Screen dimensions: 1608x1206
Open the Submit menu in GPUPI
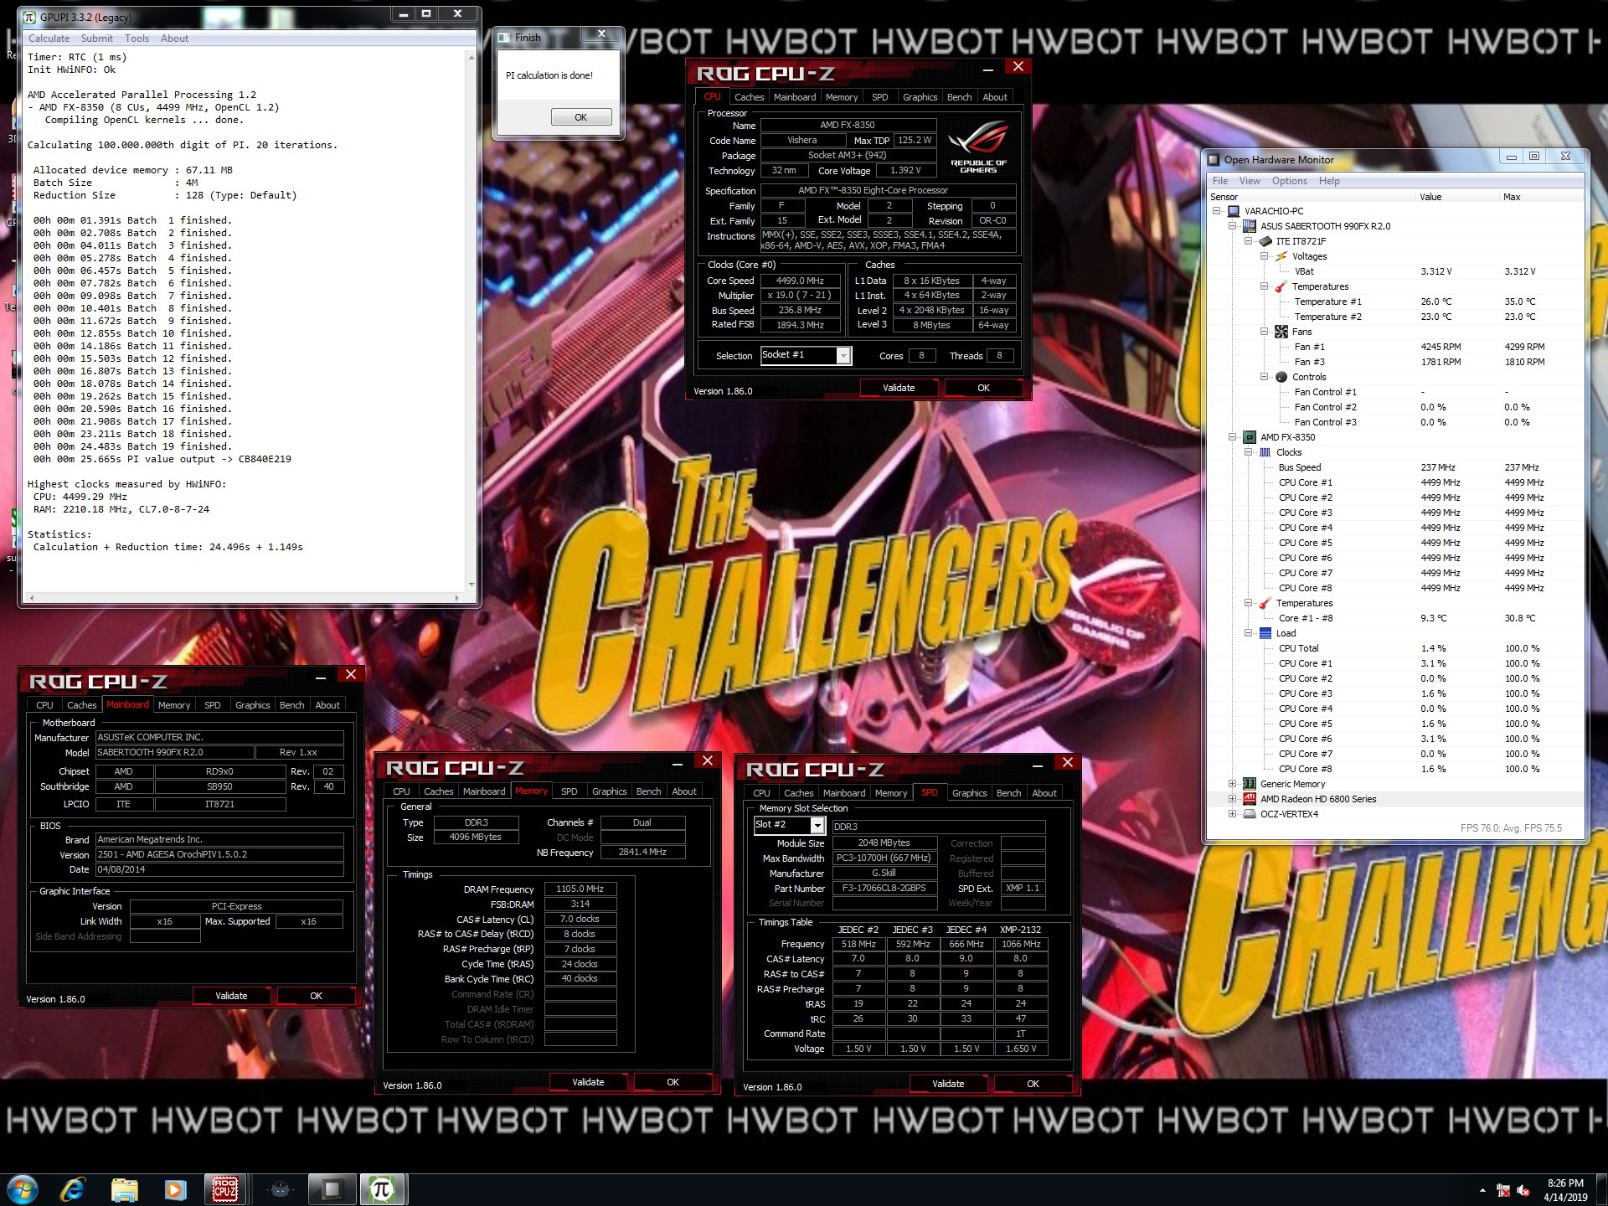96,39
